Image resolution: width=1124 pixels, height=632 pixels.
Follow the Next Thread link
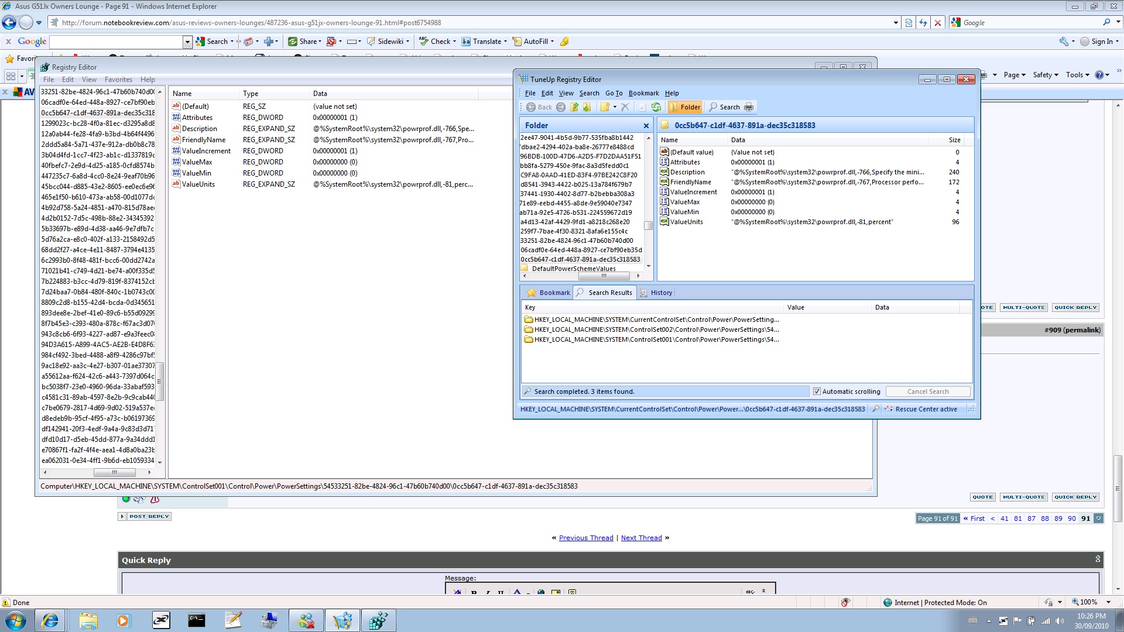click(641, 538)
